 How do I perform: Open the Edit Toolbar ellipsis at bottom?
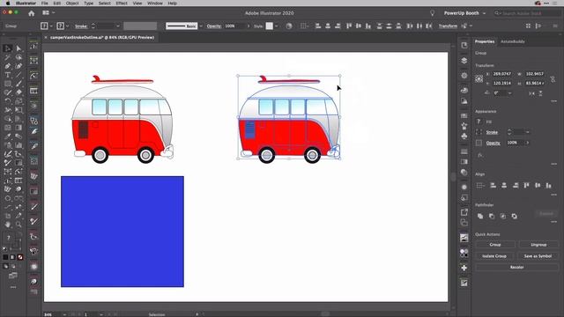tap(13, 287)
